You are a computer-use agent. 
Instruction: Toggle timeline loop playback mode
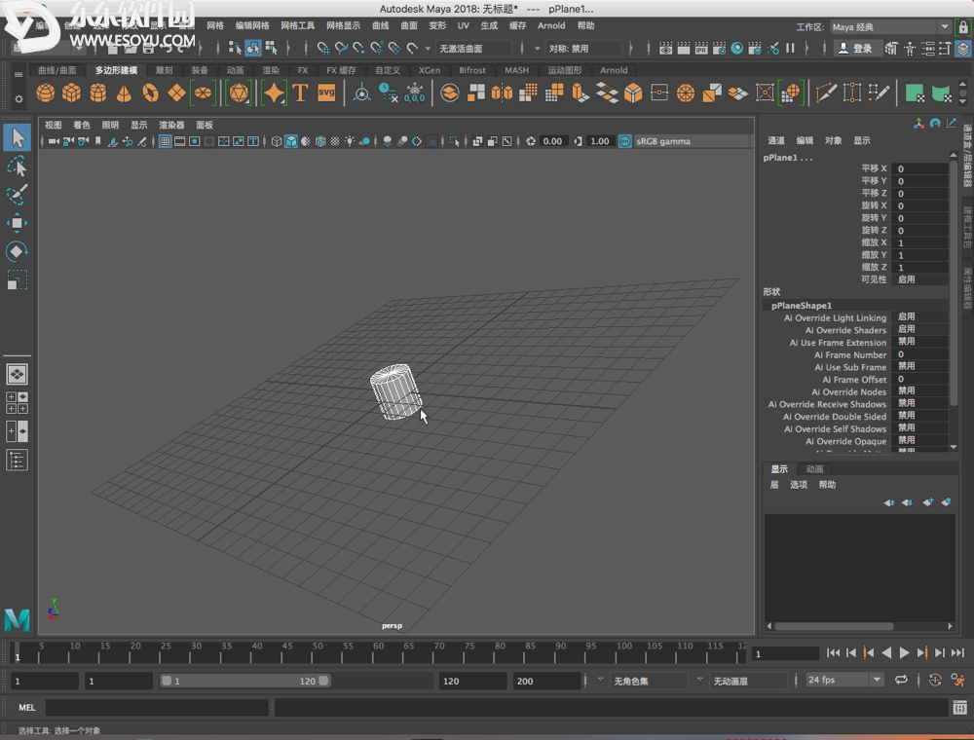point(901,681)
